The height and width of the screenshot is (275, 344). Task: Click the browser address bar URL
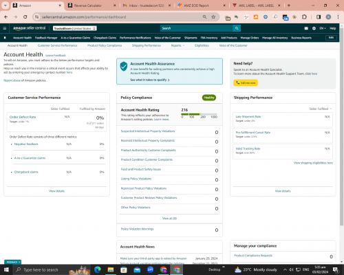(84, 17)
